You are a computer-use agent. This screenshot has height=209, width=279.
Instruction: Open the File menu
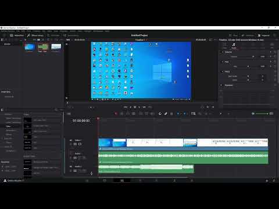tap(18, 31)
